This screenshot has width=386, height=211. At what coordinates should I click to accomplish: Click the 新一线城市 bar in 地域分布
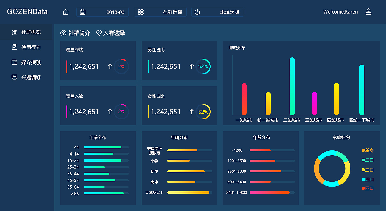pyautogui.click(x=268, y=103)
